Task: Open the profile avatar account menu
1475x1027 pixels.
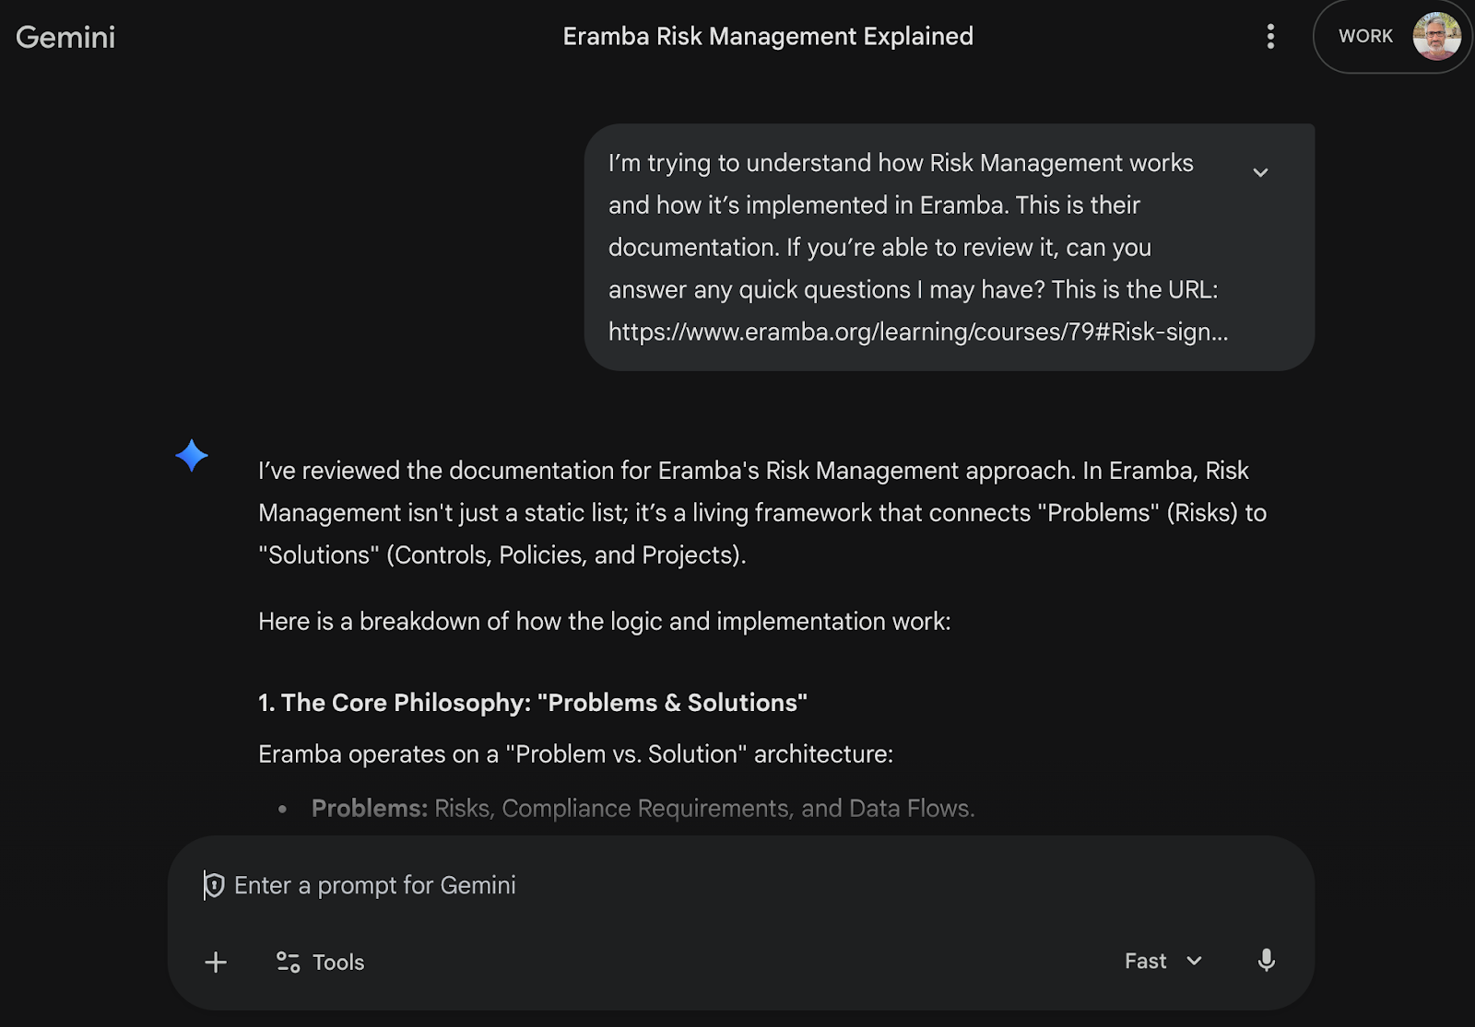Action: pos(1436,37)
